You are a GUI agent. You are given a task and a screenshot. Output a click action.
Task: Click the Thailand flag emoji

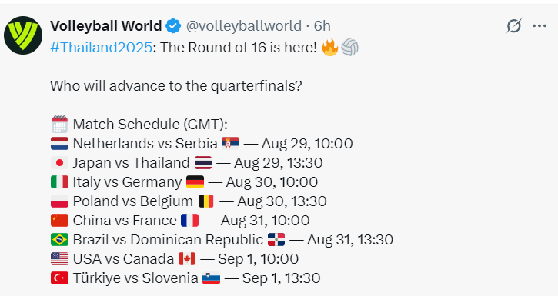pyautogui.click(x=203, y=163)
